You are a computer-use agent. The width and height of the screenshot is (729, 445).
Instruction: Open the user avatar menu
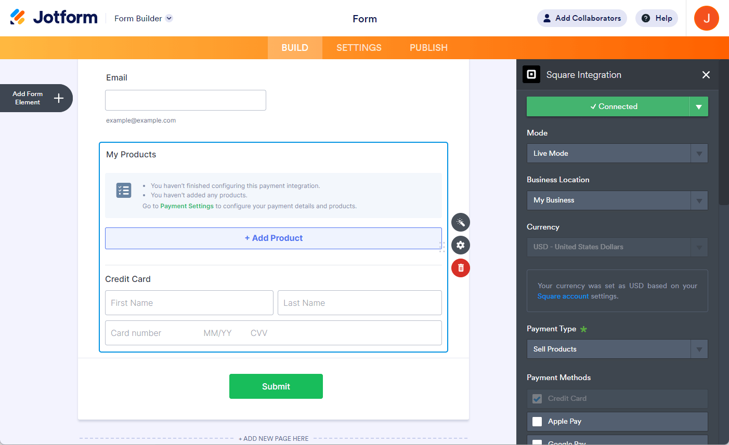[x=707, y=18]
